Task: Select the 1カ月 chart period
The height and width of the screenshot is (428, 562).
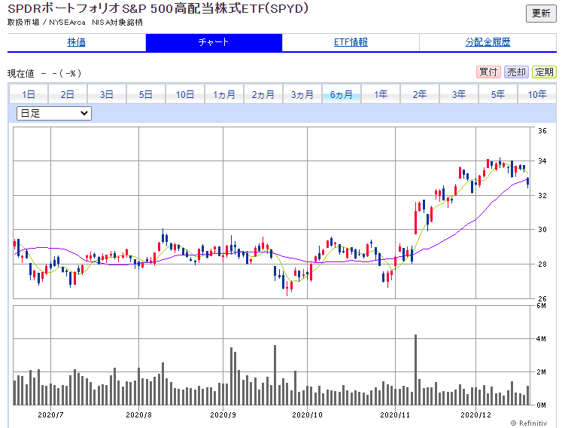Action: (x=224, y=94)
